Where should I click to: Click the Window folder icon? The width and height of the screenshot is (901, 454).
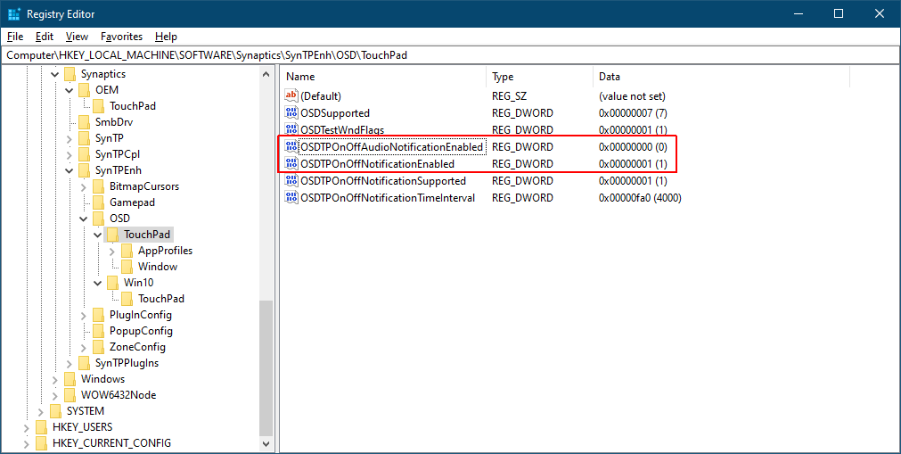127,267
